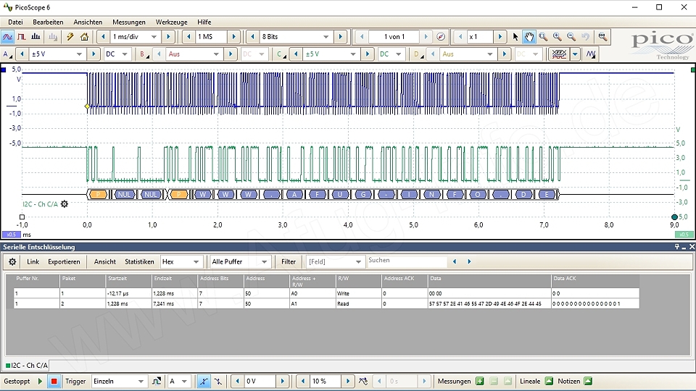Open the Messungen menu
This screenshot has height=391, width=696.
[129, 22]
